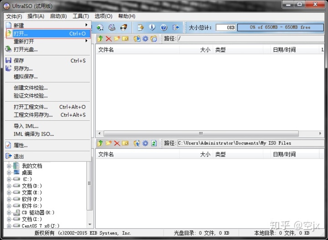Click the disc pane horizontal scrollbar thumb

tap(201, 133)
